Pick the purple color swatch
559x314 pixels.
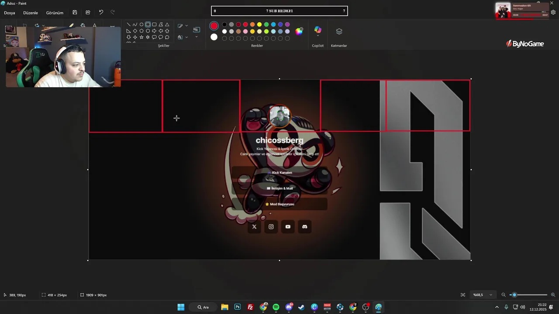(287, 24)
